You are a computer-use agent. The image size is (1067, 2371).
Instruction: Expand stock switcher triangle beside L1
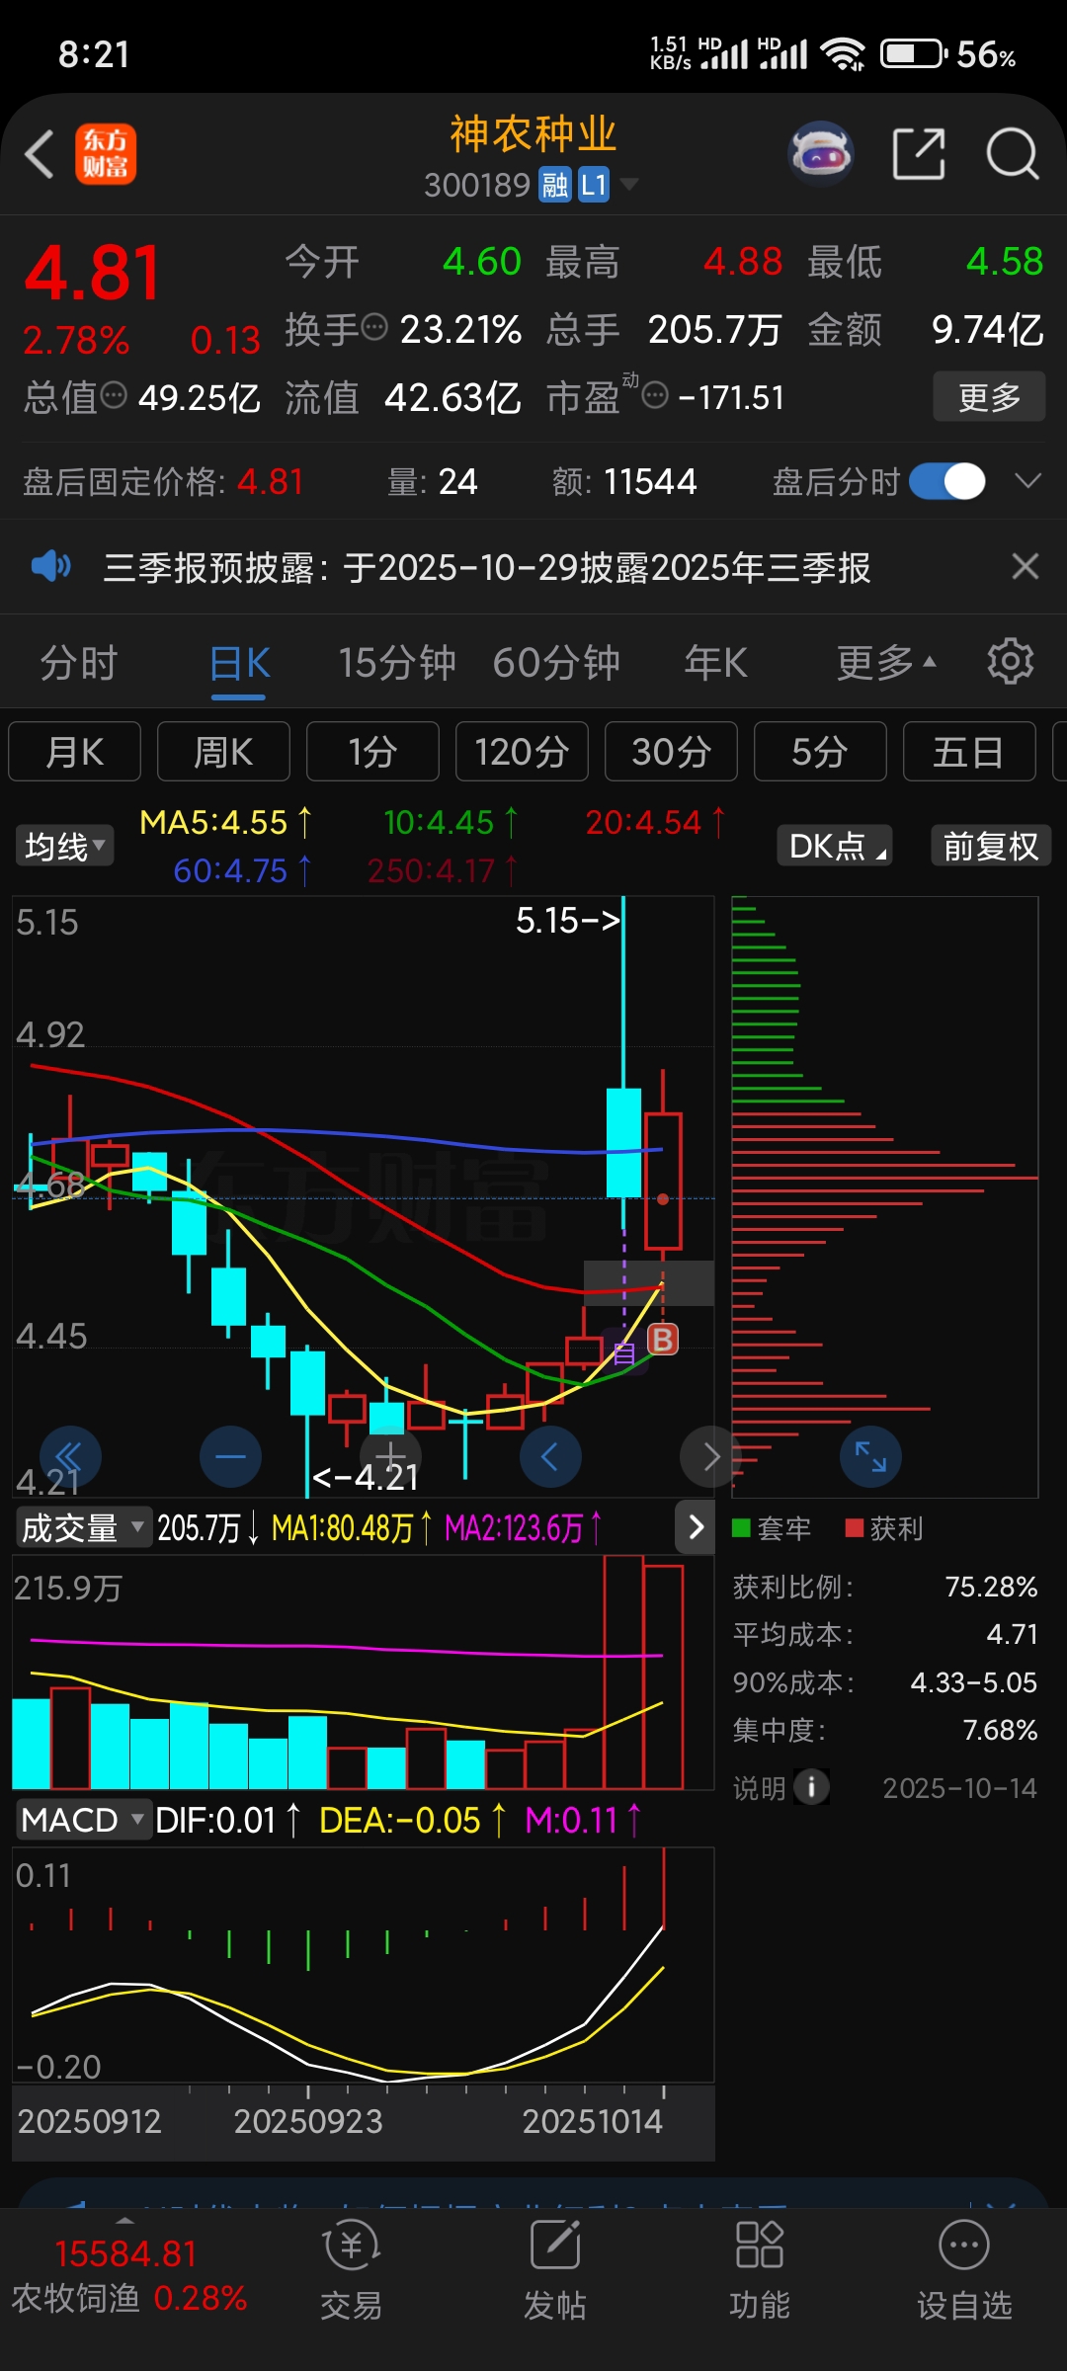(x=628, y=184)
